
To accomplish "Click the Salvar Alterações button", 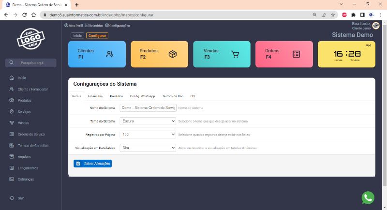I will point(93,164).
